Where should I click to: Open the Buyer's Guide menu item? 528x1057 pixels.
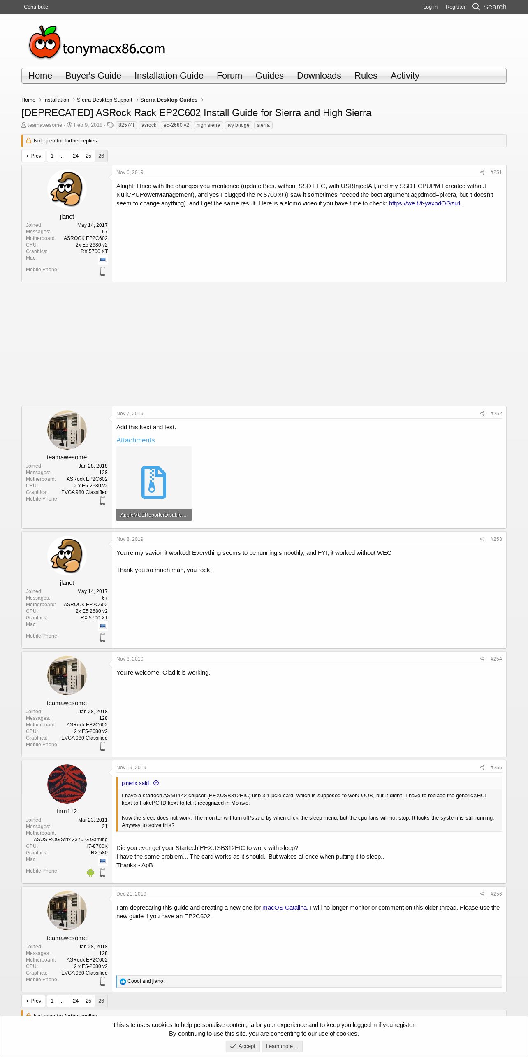(93, 76)
